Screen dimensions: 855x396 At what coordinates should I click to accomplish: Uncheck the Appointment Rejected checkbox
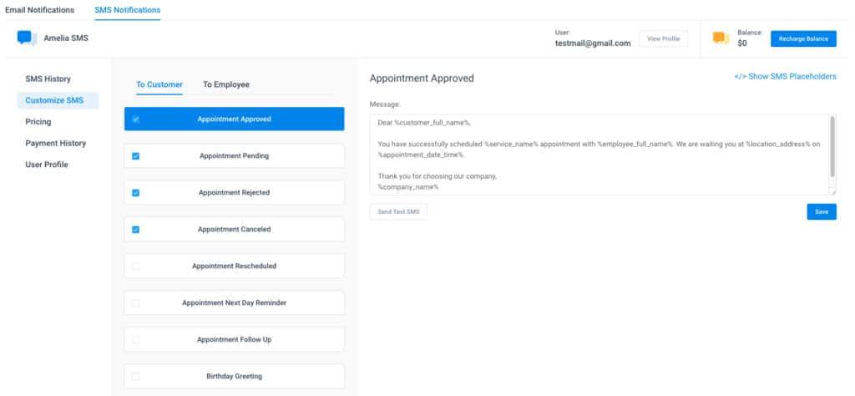click(x=136, y=192)
